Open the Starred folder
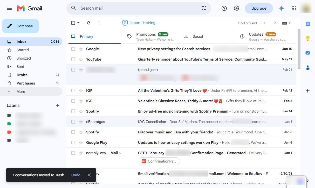 click(31, 50)
